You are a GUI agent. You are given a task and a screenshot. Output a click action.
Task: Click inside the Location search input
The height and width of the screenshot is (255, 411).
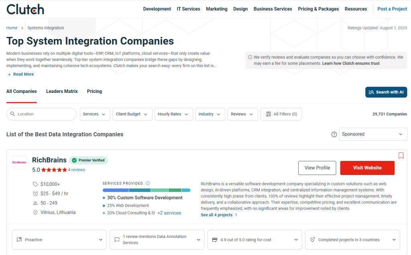point(44,114)
